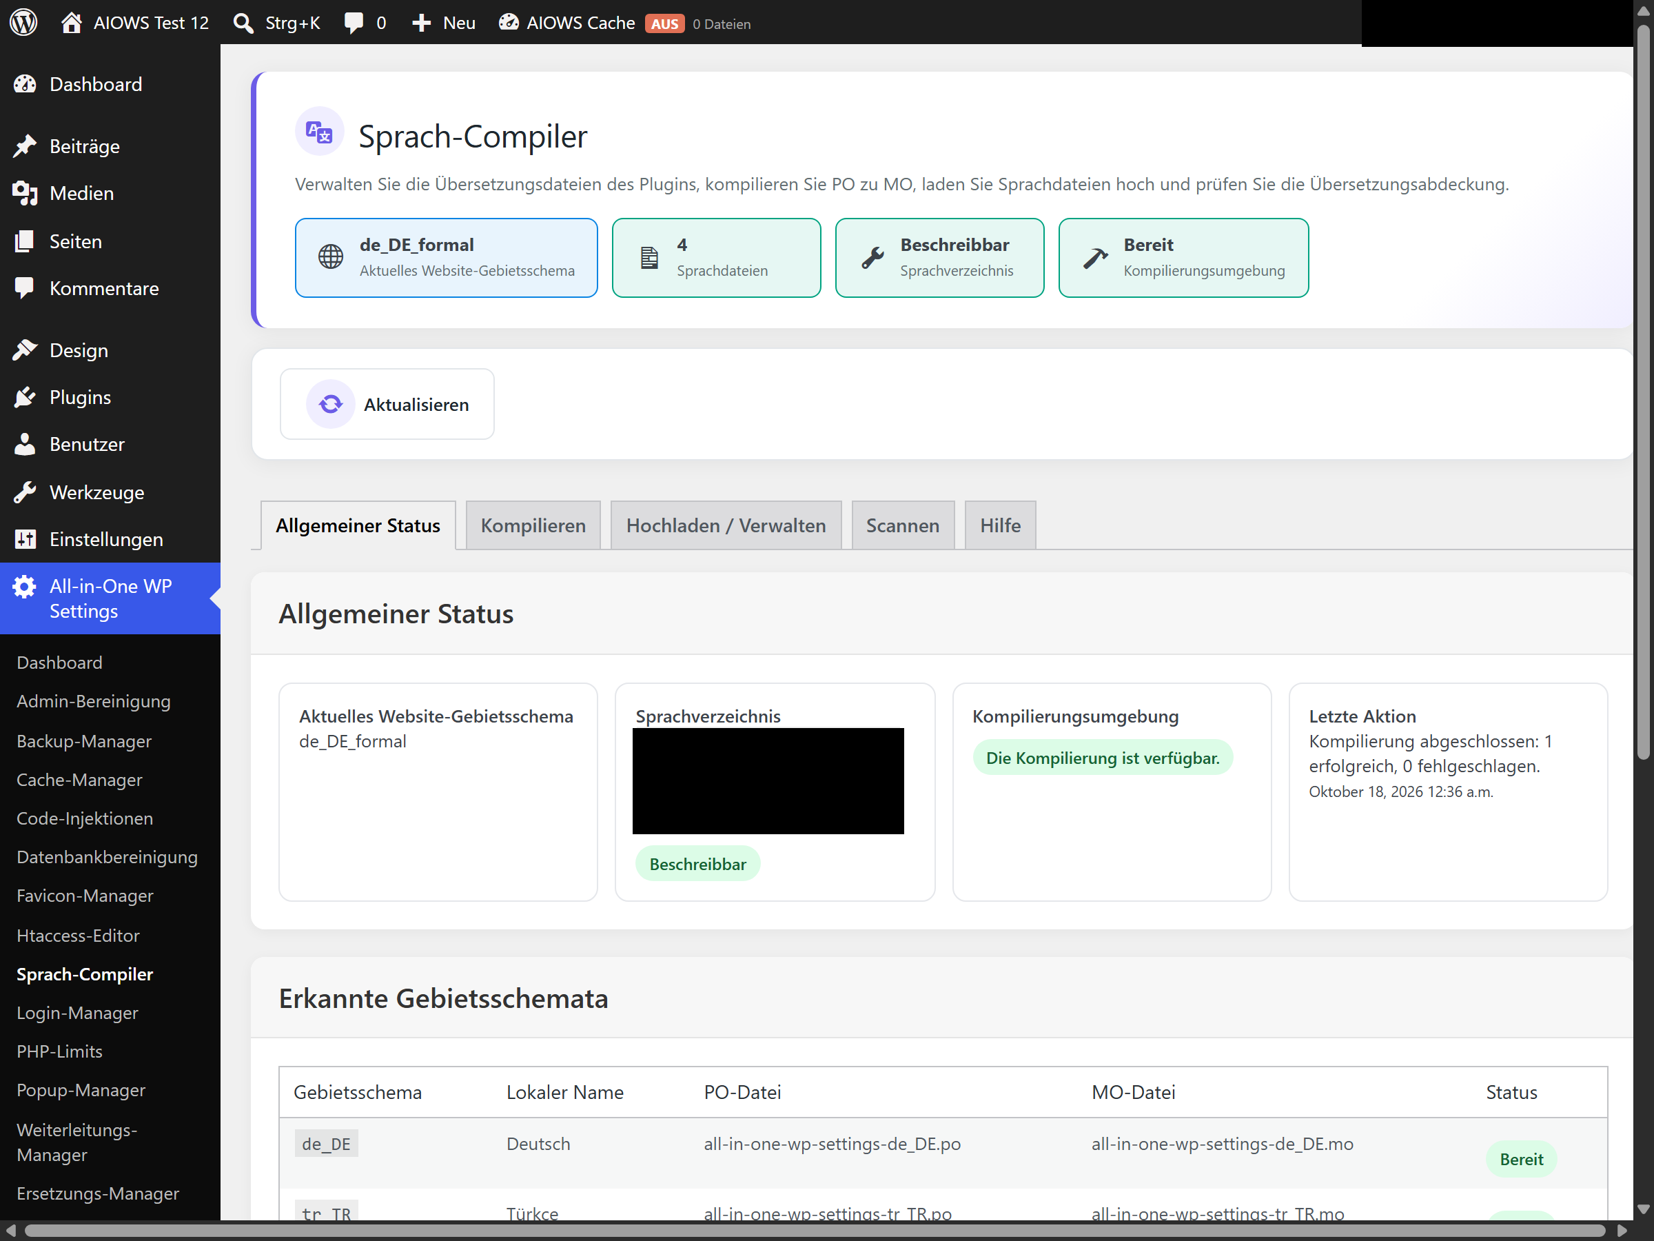This screenshot has width=1654, height=1241.
Task: Click the horizontal scrollbar at the bottom
Action: coord(815,1231)
